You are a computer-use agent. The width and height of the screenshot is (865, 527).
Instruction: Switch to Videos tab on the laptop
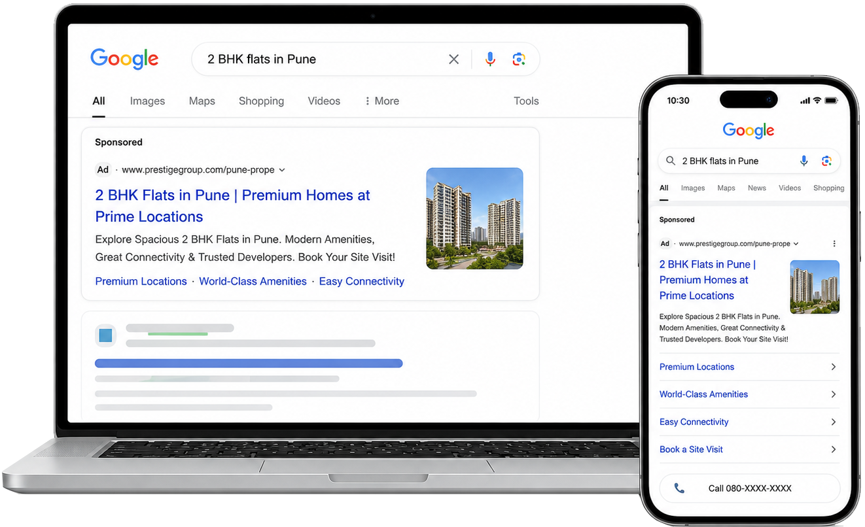324,101
